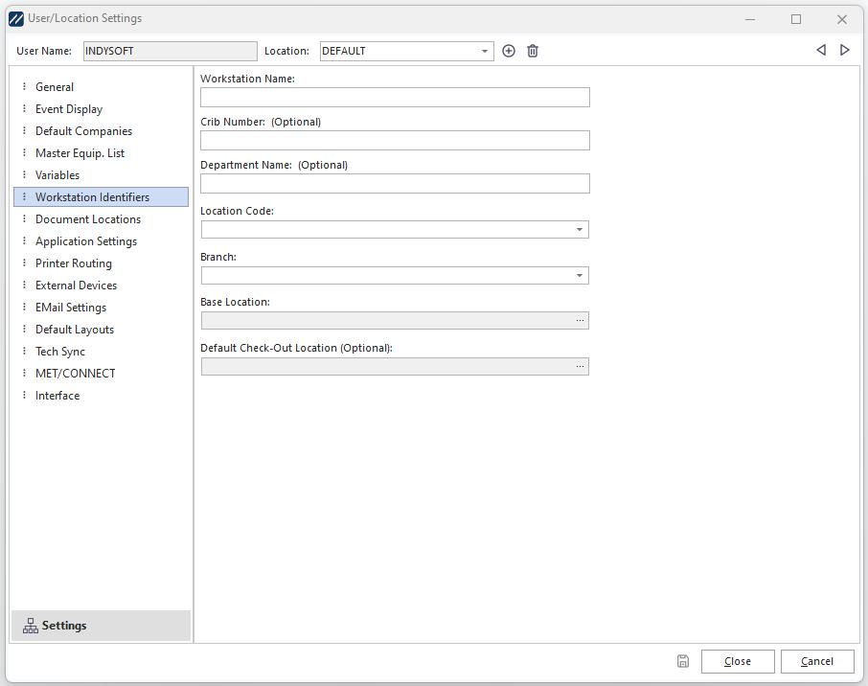Browse Base Location with ellipsis button
This screenshot has height=686, width=868.
580,321
